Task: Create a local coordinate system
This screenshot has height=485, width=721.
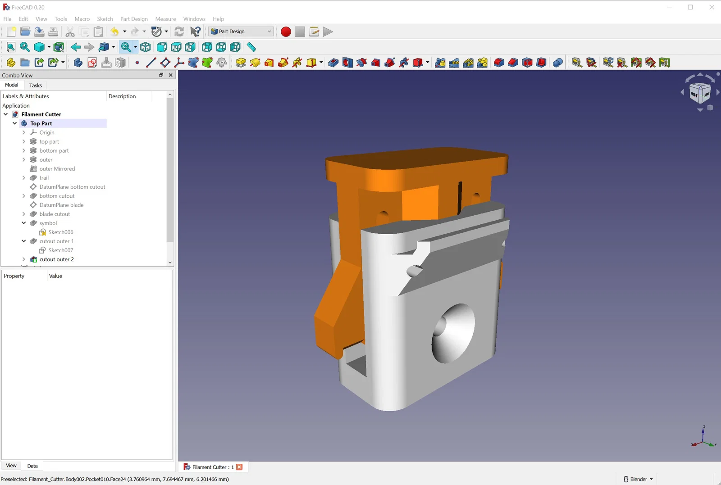Action: click(179, 63)
